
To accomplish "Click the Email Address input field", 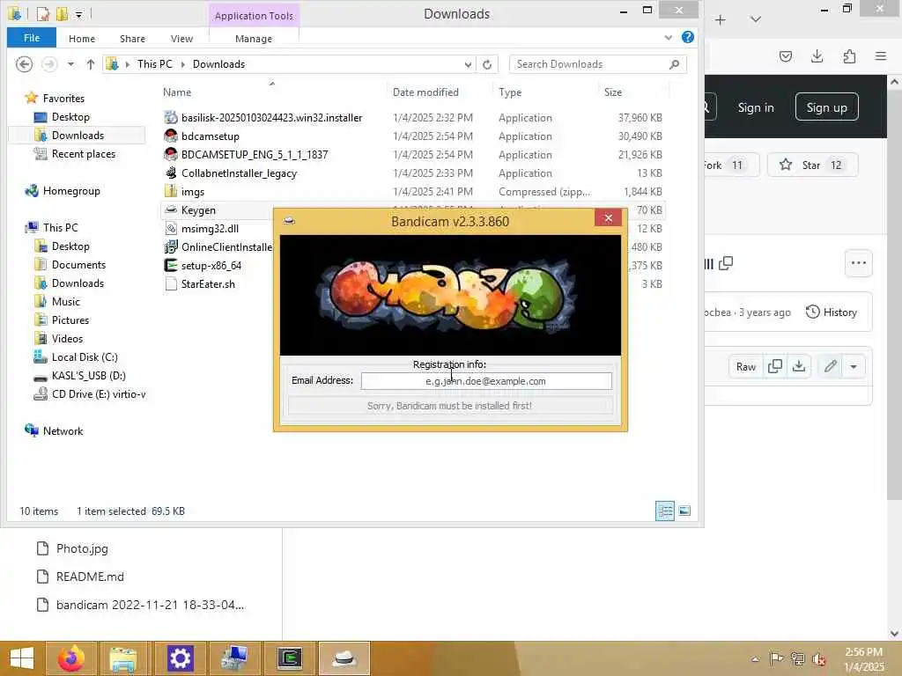I will coord(486,381).
